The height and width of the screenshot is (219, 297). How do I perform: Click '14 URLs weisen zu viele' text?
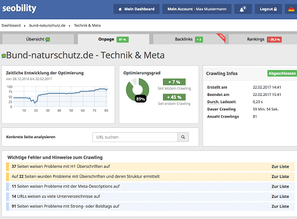[56, 196]
